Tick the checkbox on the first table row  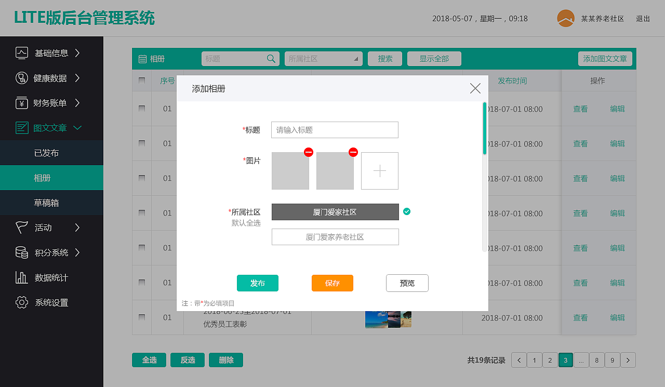pyautogui.click(x=142, y=109)
